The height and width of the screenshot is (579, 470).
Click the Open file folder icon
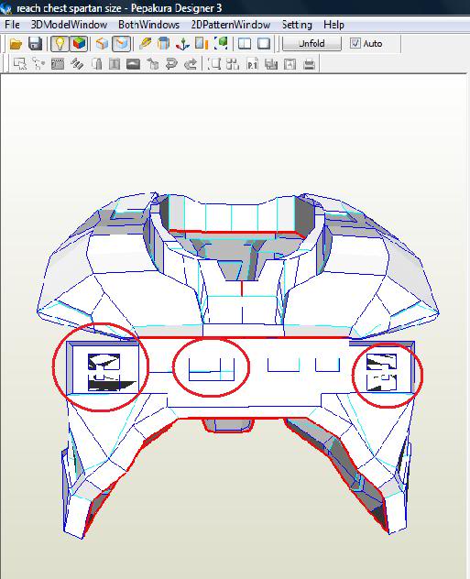(16, 44)
